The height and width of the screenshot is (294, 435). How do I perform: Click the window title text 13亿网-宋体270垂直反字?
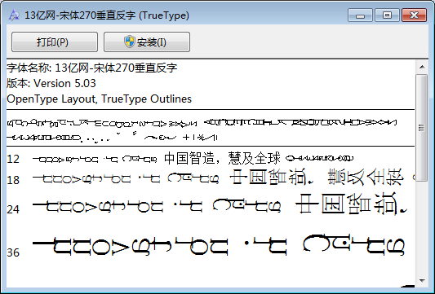click(80, 15)
